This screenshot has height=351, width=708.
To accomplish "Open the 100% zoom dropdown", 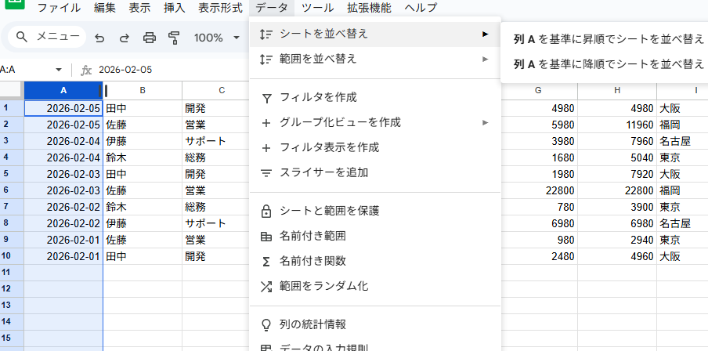I will click(x=218, y=38).
